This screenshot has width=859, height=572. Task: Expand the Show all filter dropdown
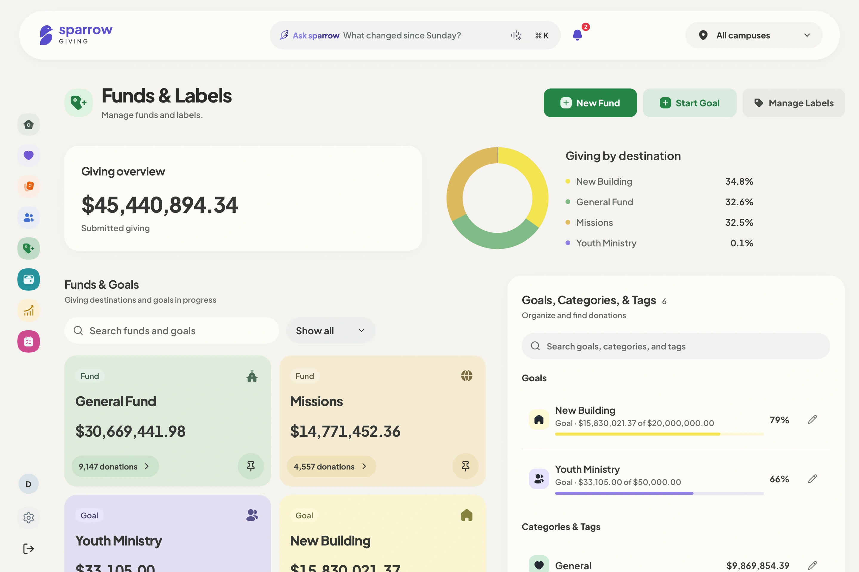click(331, 330)
